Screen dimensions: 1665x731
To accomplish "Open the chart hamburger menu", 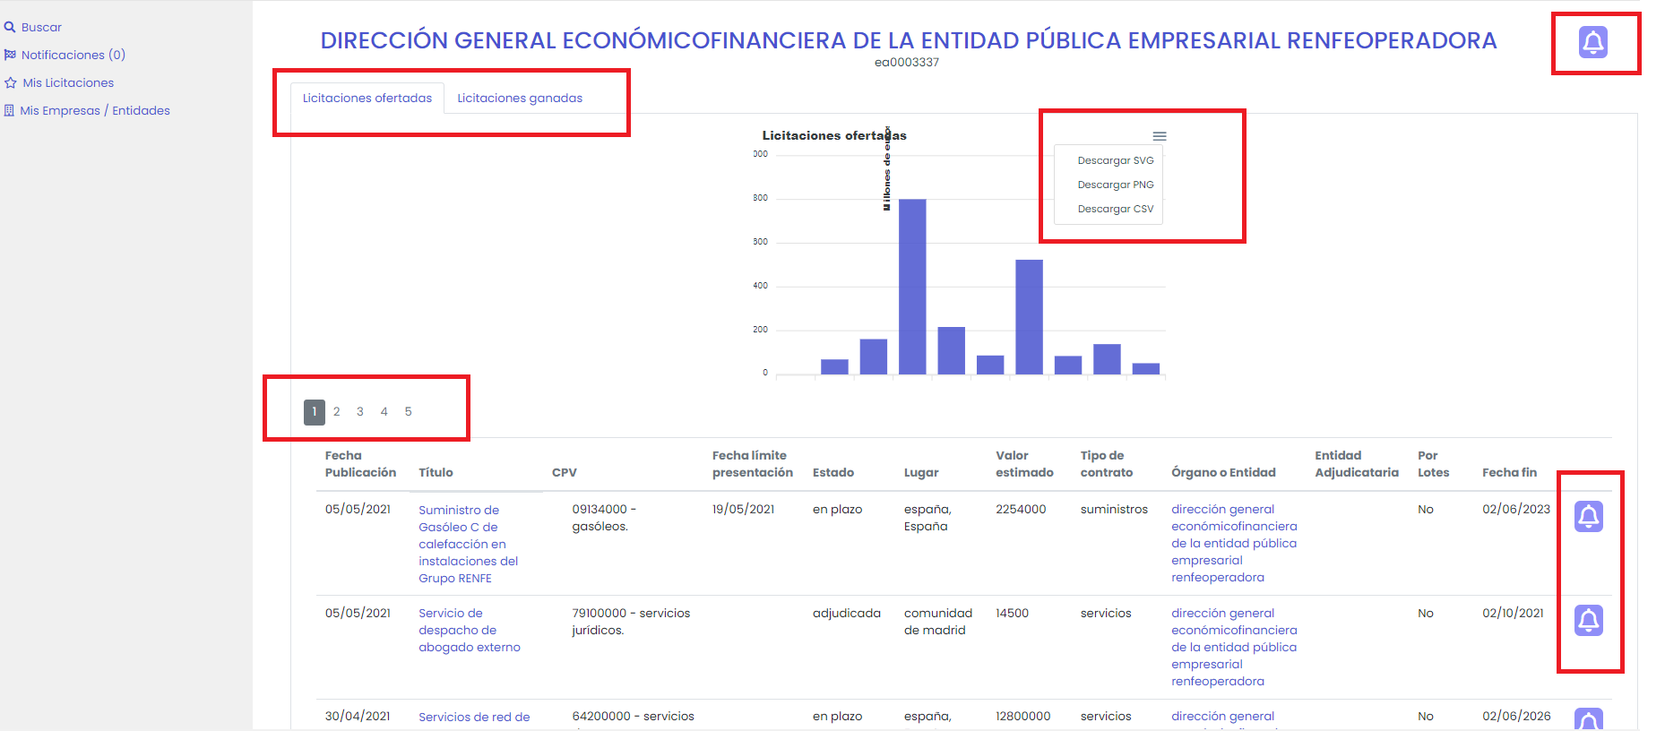I will 1160,136.
